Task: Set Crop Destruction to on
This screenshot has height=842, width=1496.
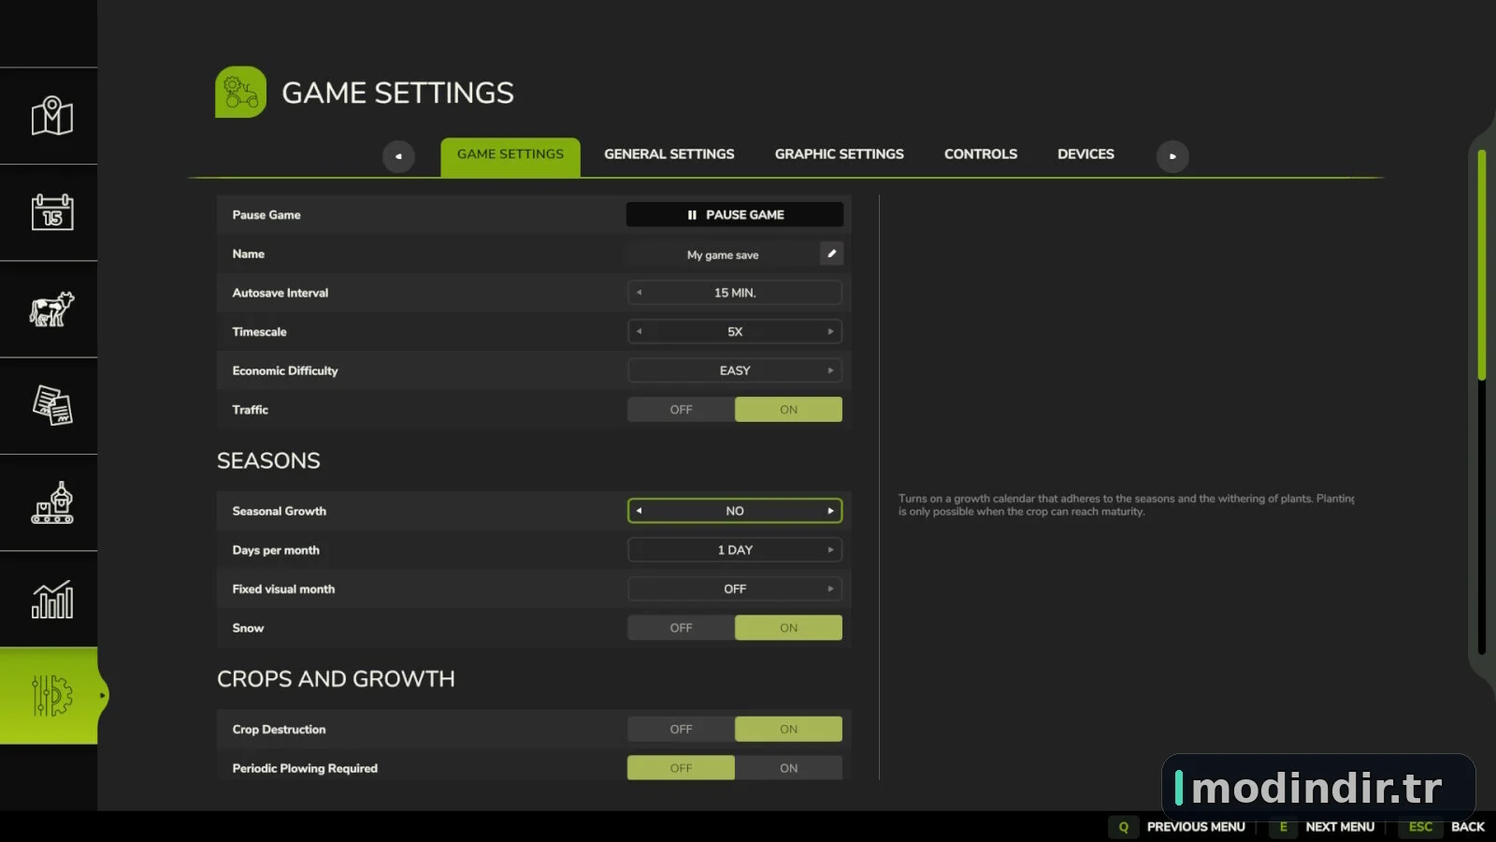Action: [x=788, y=729]
